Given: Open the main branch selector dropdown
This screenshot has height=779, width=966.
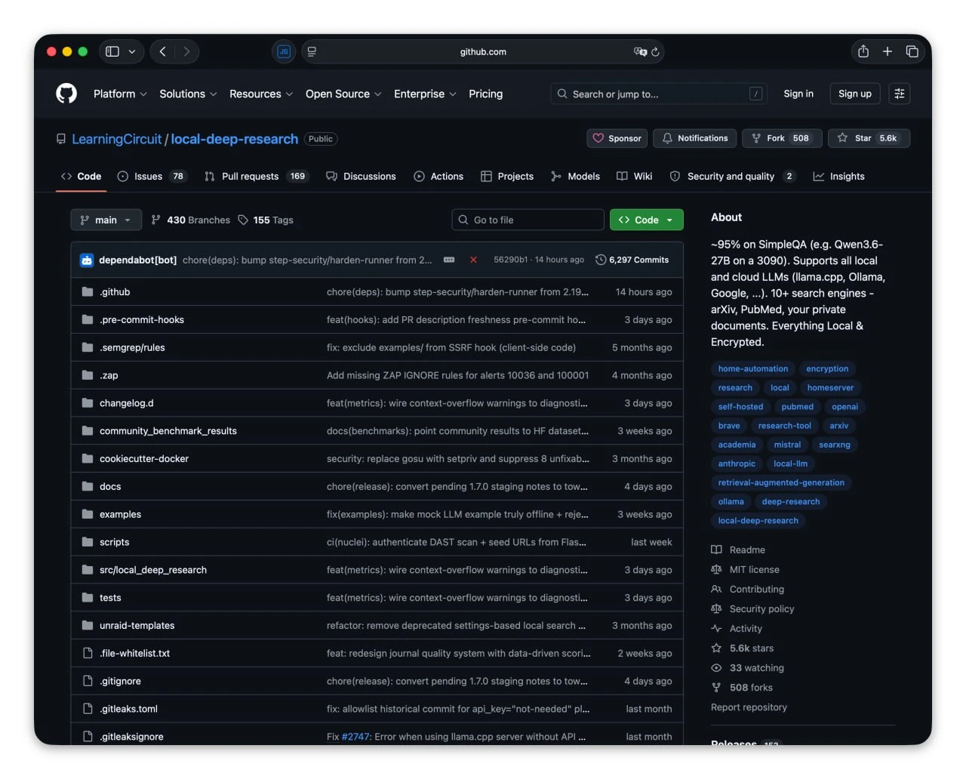Looking at the screenshot, I should click(106, 220).
